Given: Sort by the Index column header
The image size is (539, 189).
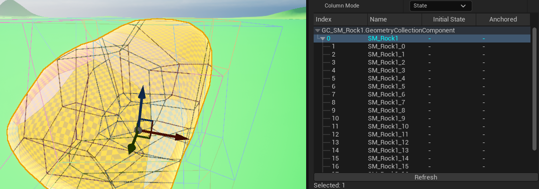Looking at the screenshot, I should (341, 19).
